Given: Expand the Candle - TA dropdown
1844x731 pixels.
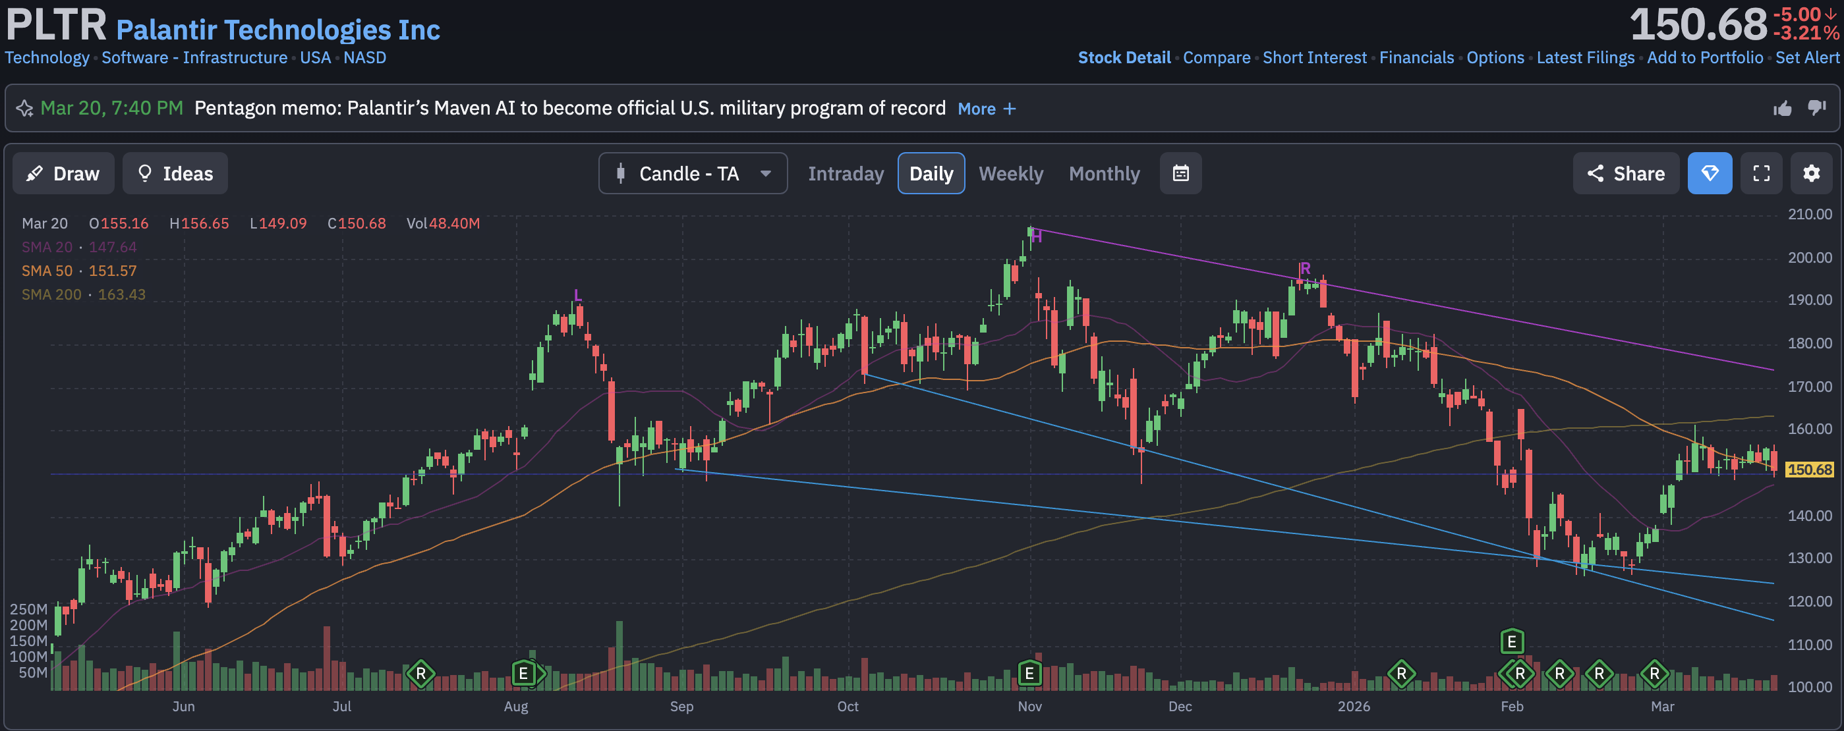Looking at the screenshot, I should (692, 173).
